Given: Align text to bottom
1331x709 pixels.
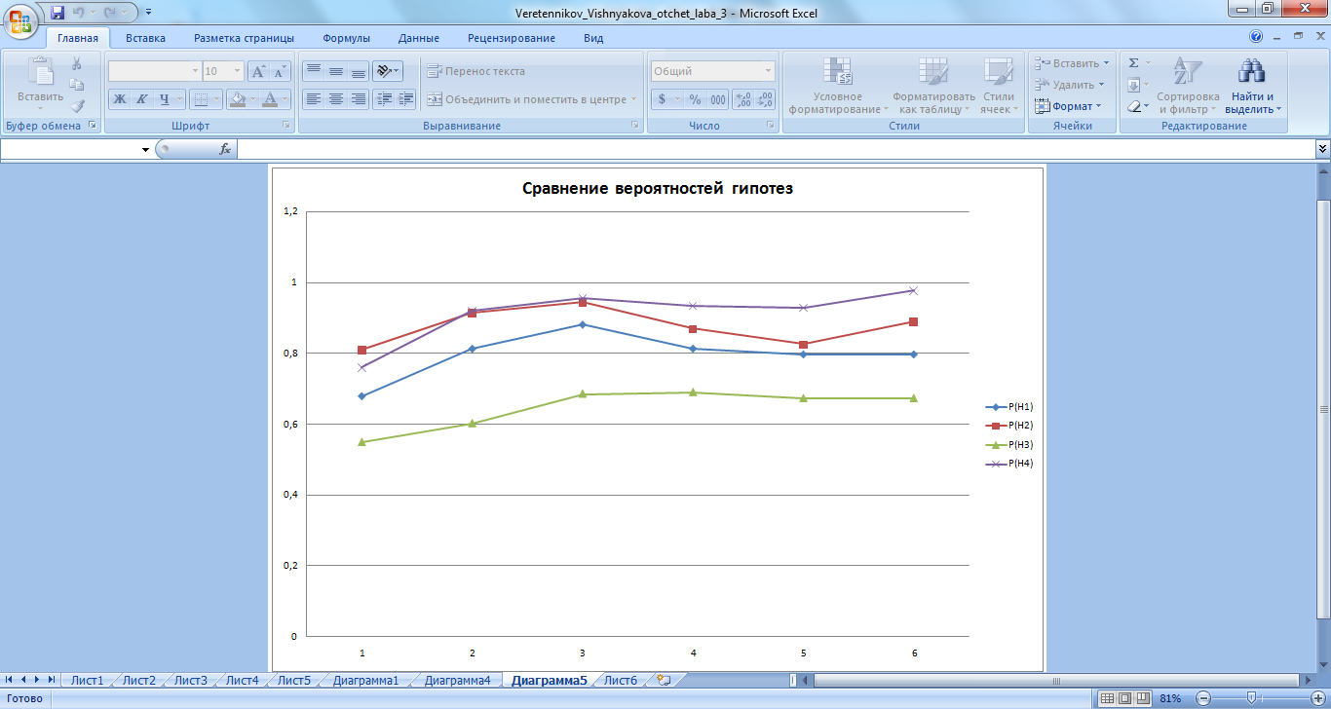Looking at the screenshot, I should pyautogui.click(x=358, y=71).
